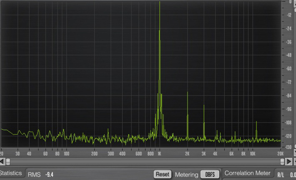
Task: Click the Metering label
Action: tap(186, 175)
